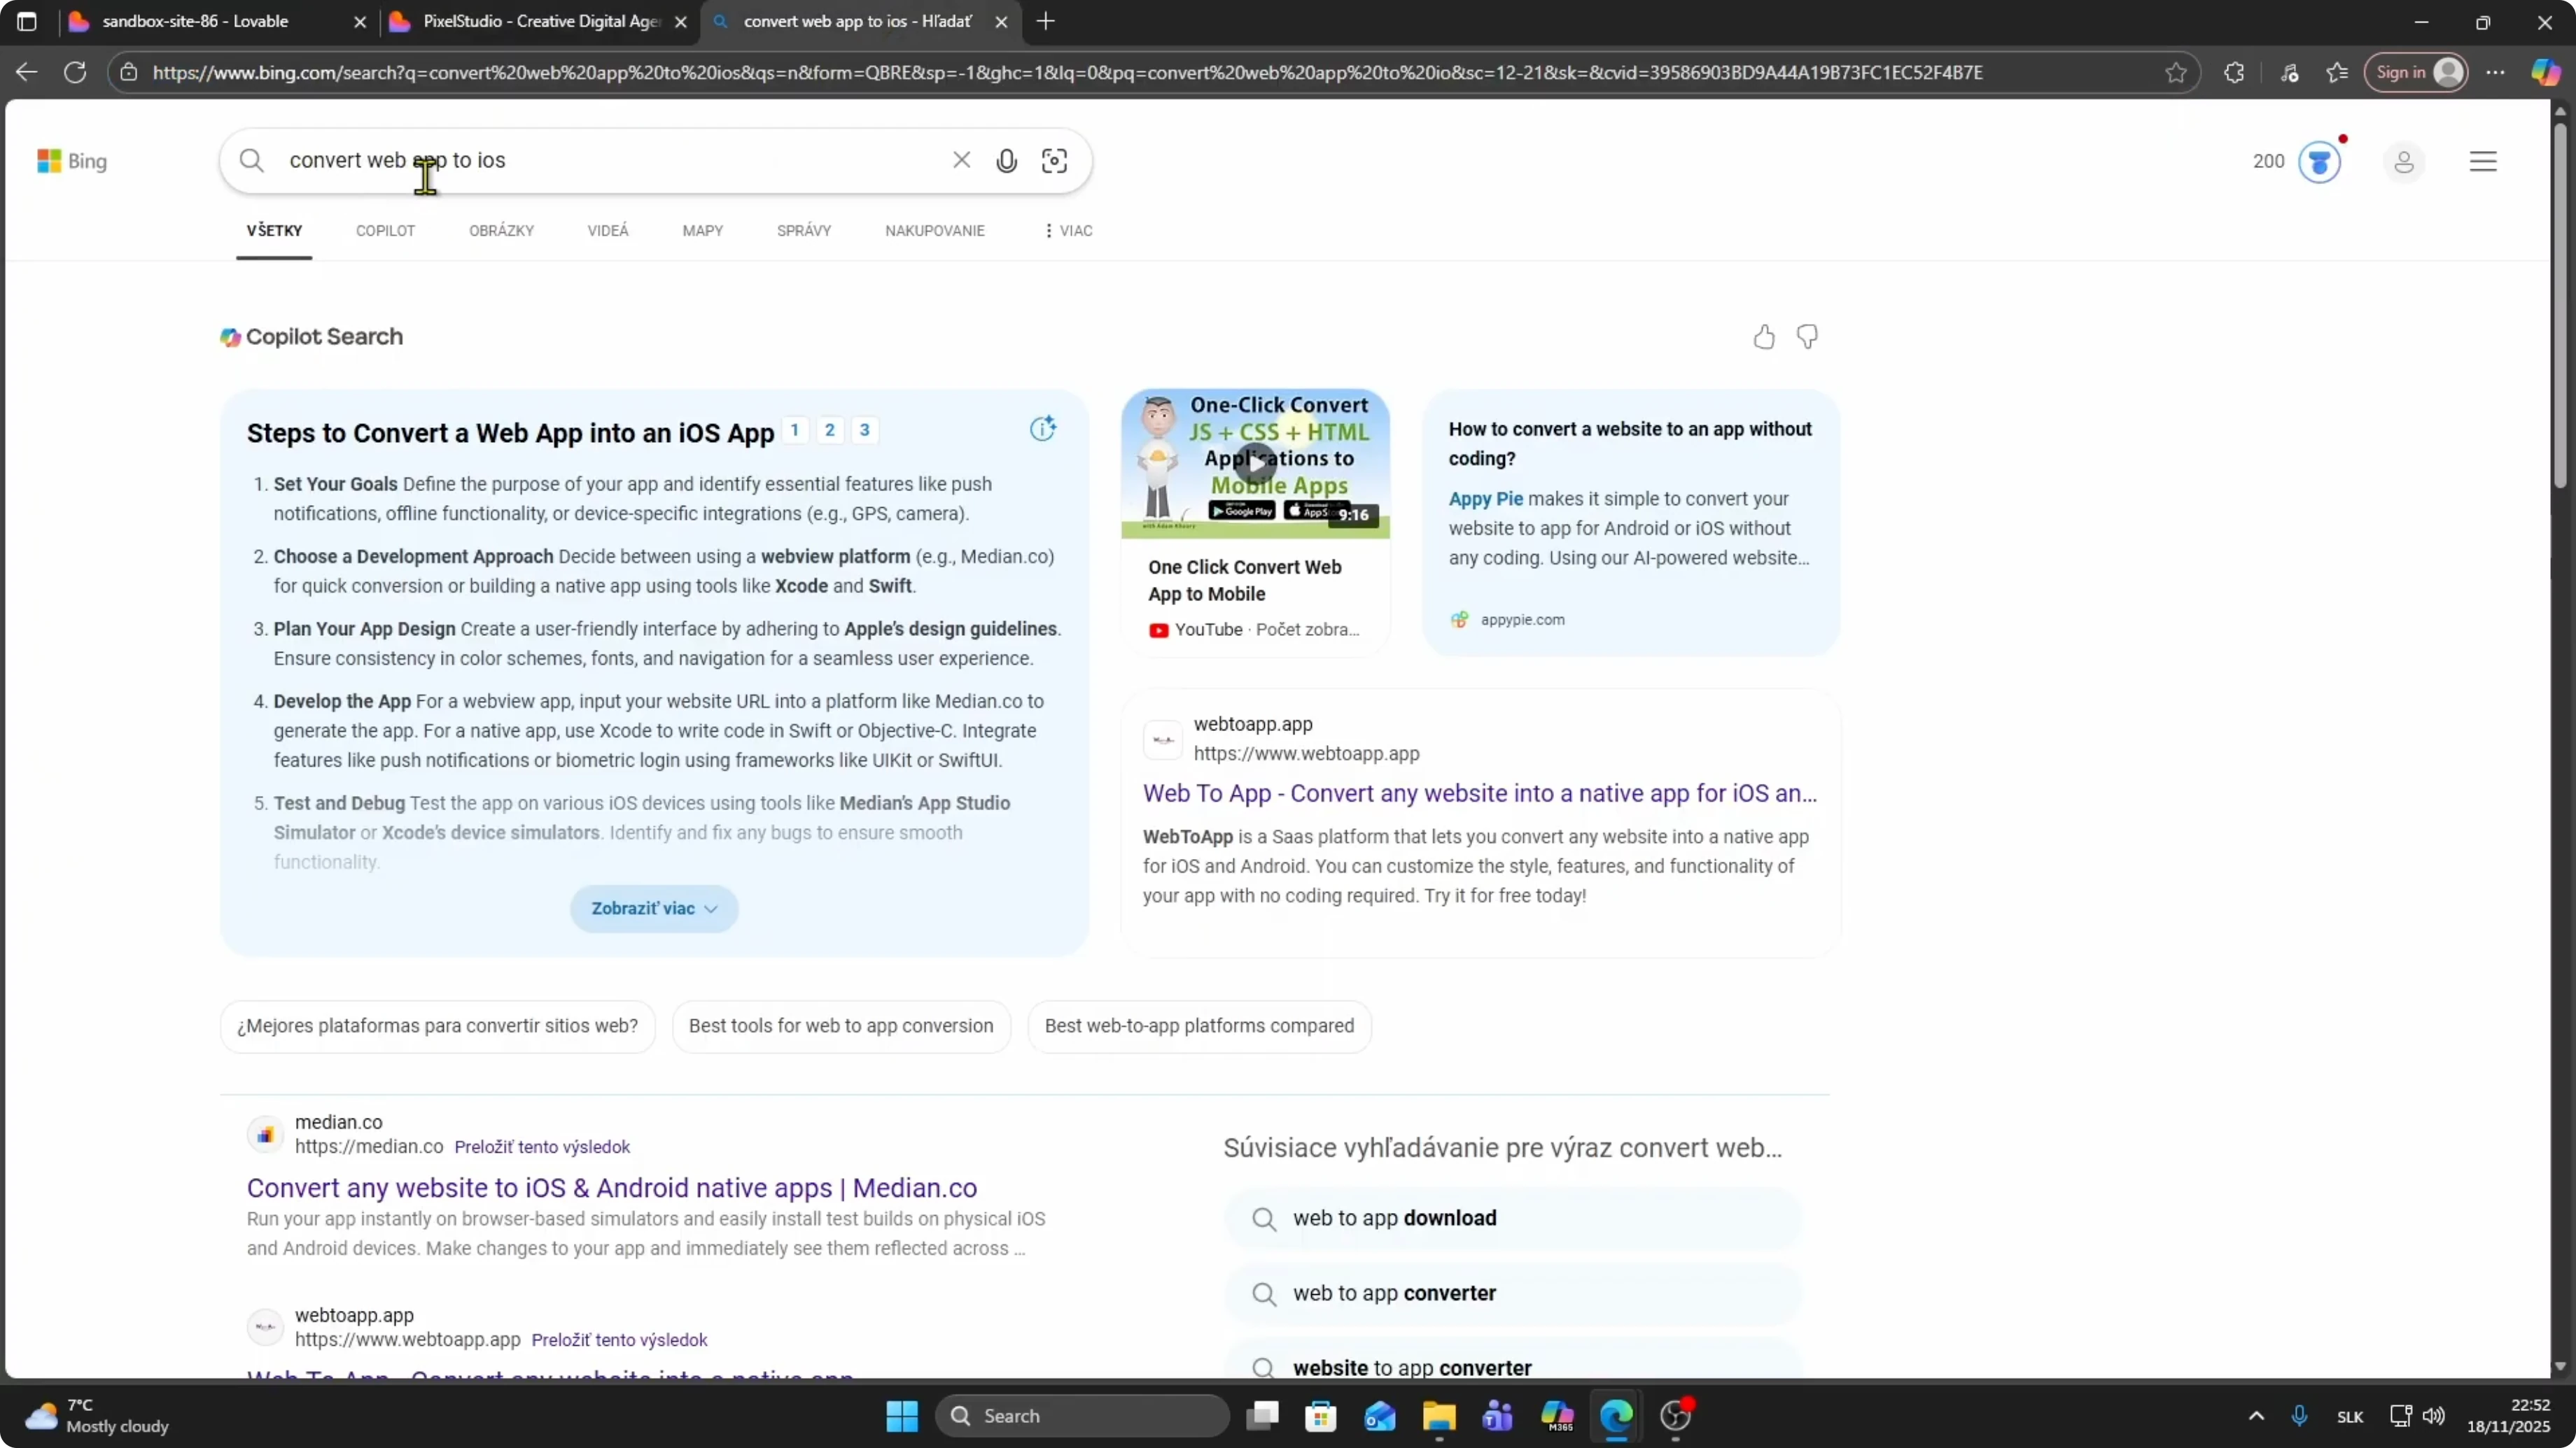Click the Windows taskbar Search box
This screenshot has width=2576, height=1448.
(x=1082, y=1416)
